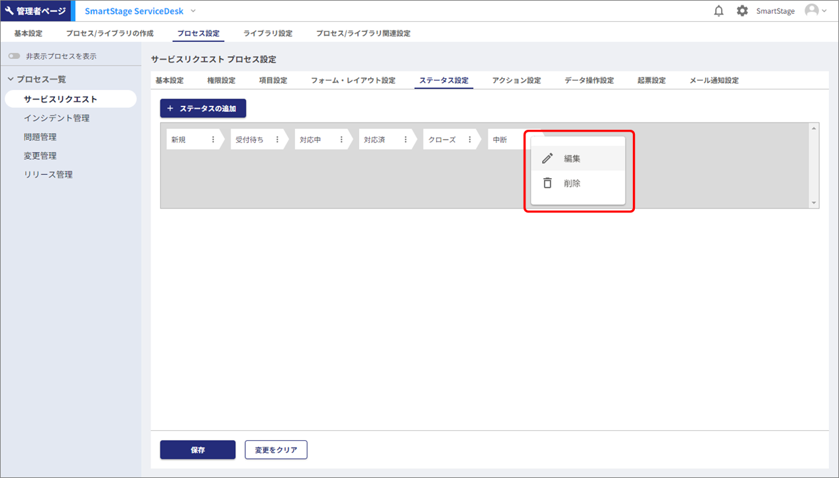Image resolution: width=839 pixels, height=478 pixels.
Task: Expand the SmartStage ServiceDesk dropdown
Action: [193, 11]
